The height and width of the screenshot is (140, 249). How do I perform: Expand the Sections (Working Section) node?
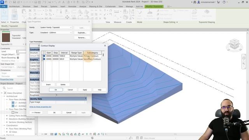coord(7,122)
